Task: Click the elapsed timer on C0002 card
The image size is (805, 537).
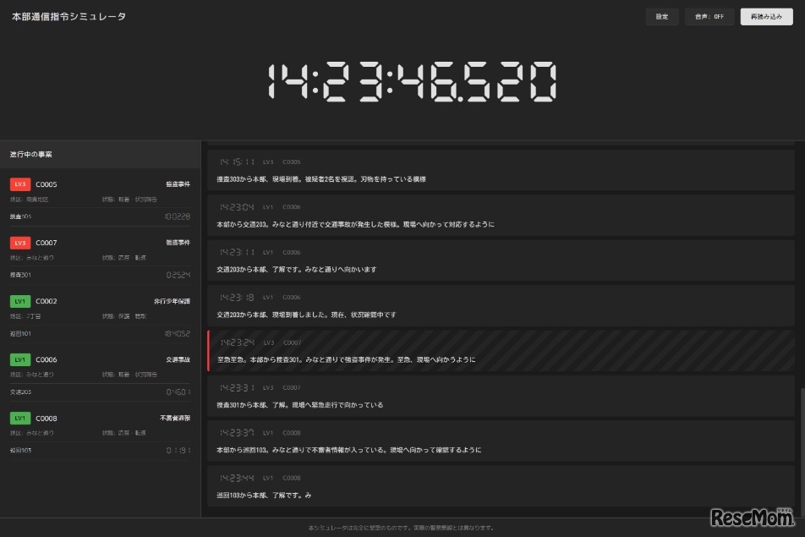Action: 177,334
